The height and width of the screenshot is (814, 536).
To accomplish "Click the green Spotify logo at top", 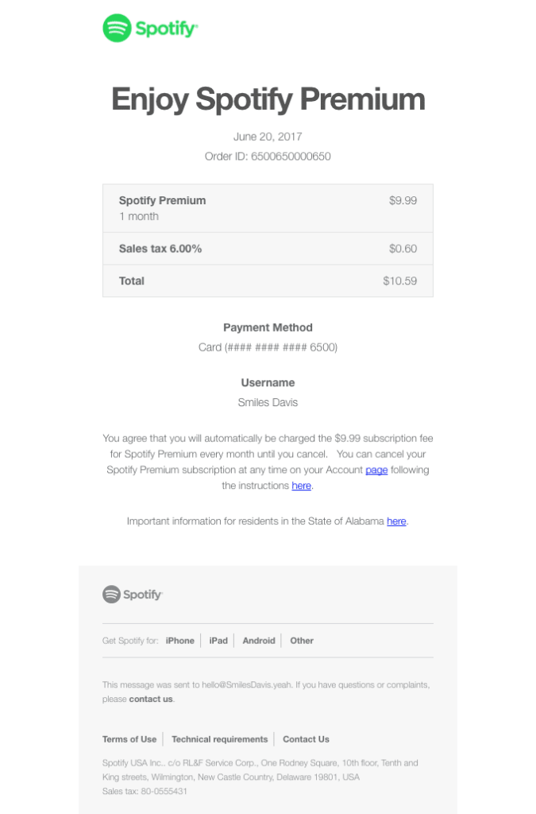I will click(150, 28).
